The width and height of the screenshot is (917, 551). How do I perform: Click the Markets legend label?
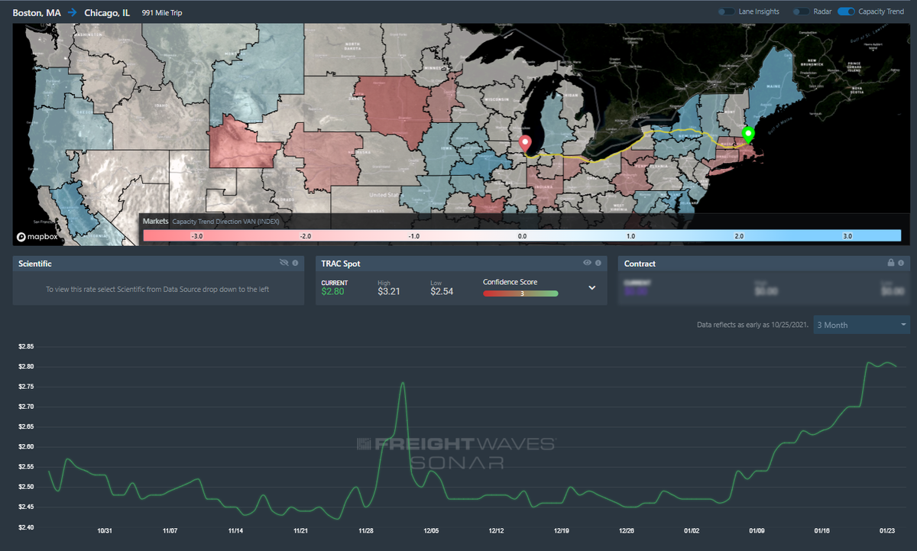pos(156,221)
